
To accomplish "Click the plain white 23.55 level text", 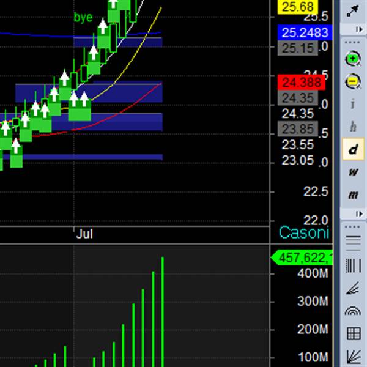I will 297,144.
